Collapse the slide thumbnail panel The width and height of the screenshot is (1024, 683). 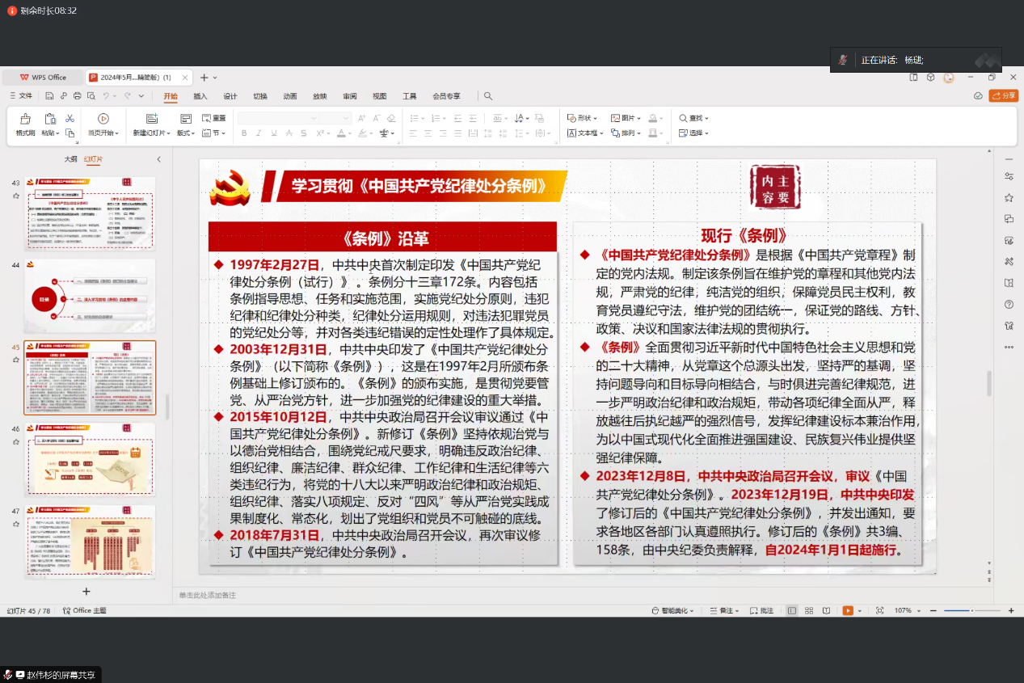(x=158, y=159)
